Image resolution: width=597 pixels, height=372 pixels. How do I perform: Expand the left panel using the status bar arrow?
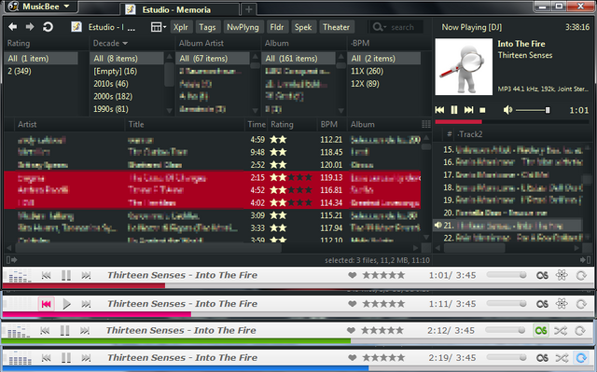tap(12, 260)
